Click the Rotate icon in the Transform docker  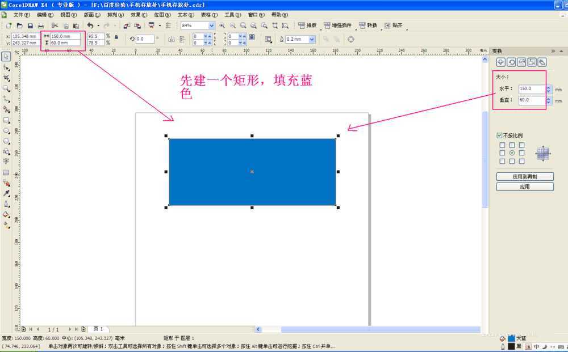click(x=512, y=62)
